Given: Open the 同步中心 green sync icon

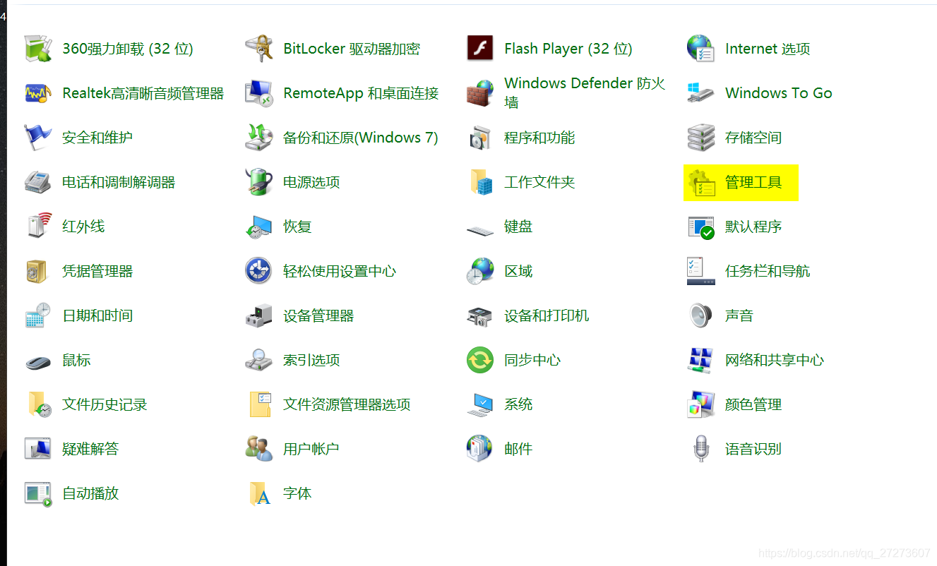Looking at the screenshot, I should click(480, 360).
